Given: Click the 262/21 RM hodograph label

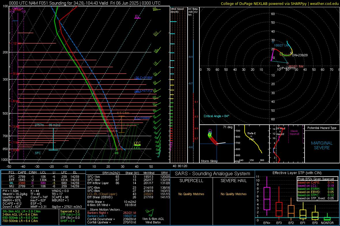Looking at the screenshot, I should [x=296, y=66].
